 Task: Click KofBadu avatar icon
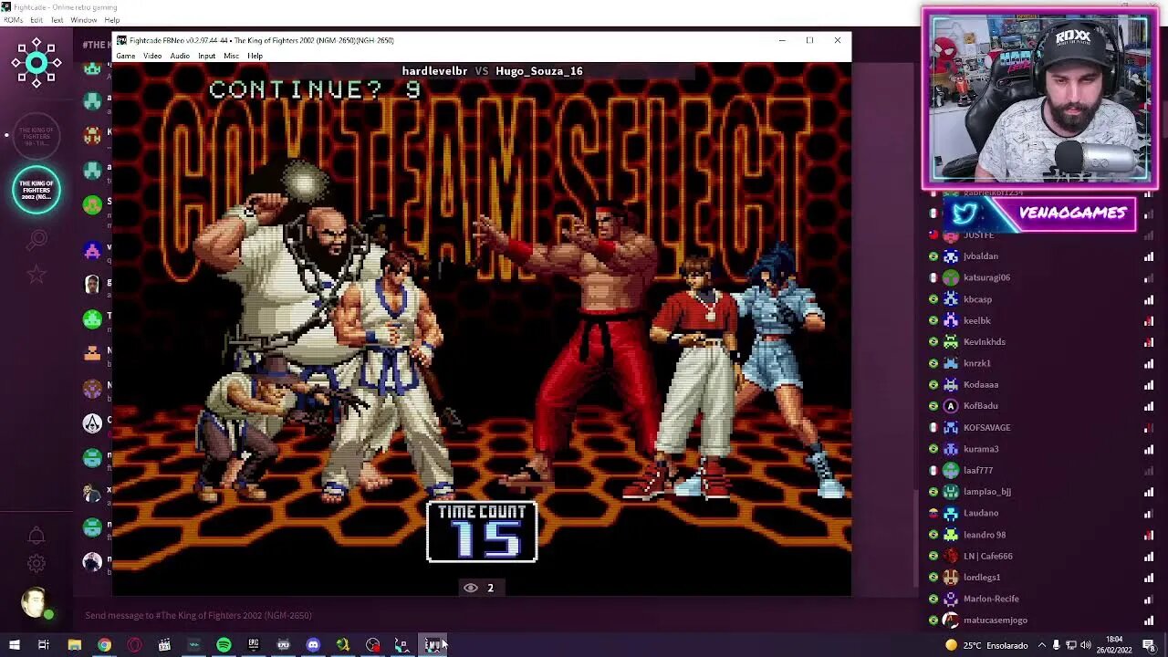[951, 406]
